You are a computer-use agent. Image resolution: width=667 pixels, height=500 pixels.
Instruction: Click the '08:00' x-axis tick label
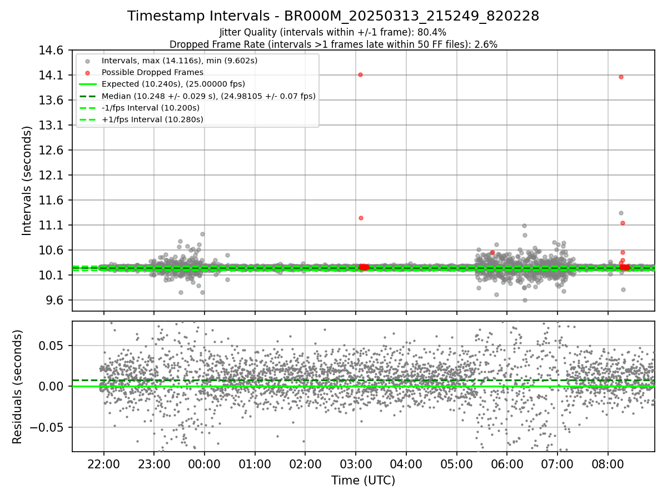pos(608,463)
